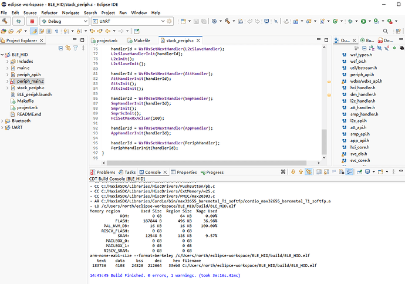The height and width of the screenshot is (284, 405).
Task: Open Run button dropdown arrow
Action: pos(370,21)
